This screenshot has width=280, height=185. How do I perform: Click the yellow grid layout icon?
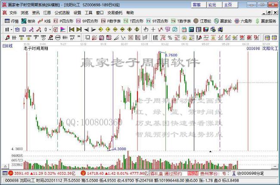tap(268, 37)
